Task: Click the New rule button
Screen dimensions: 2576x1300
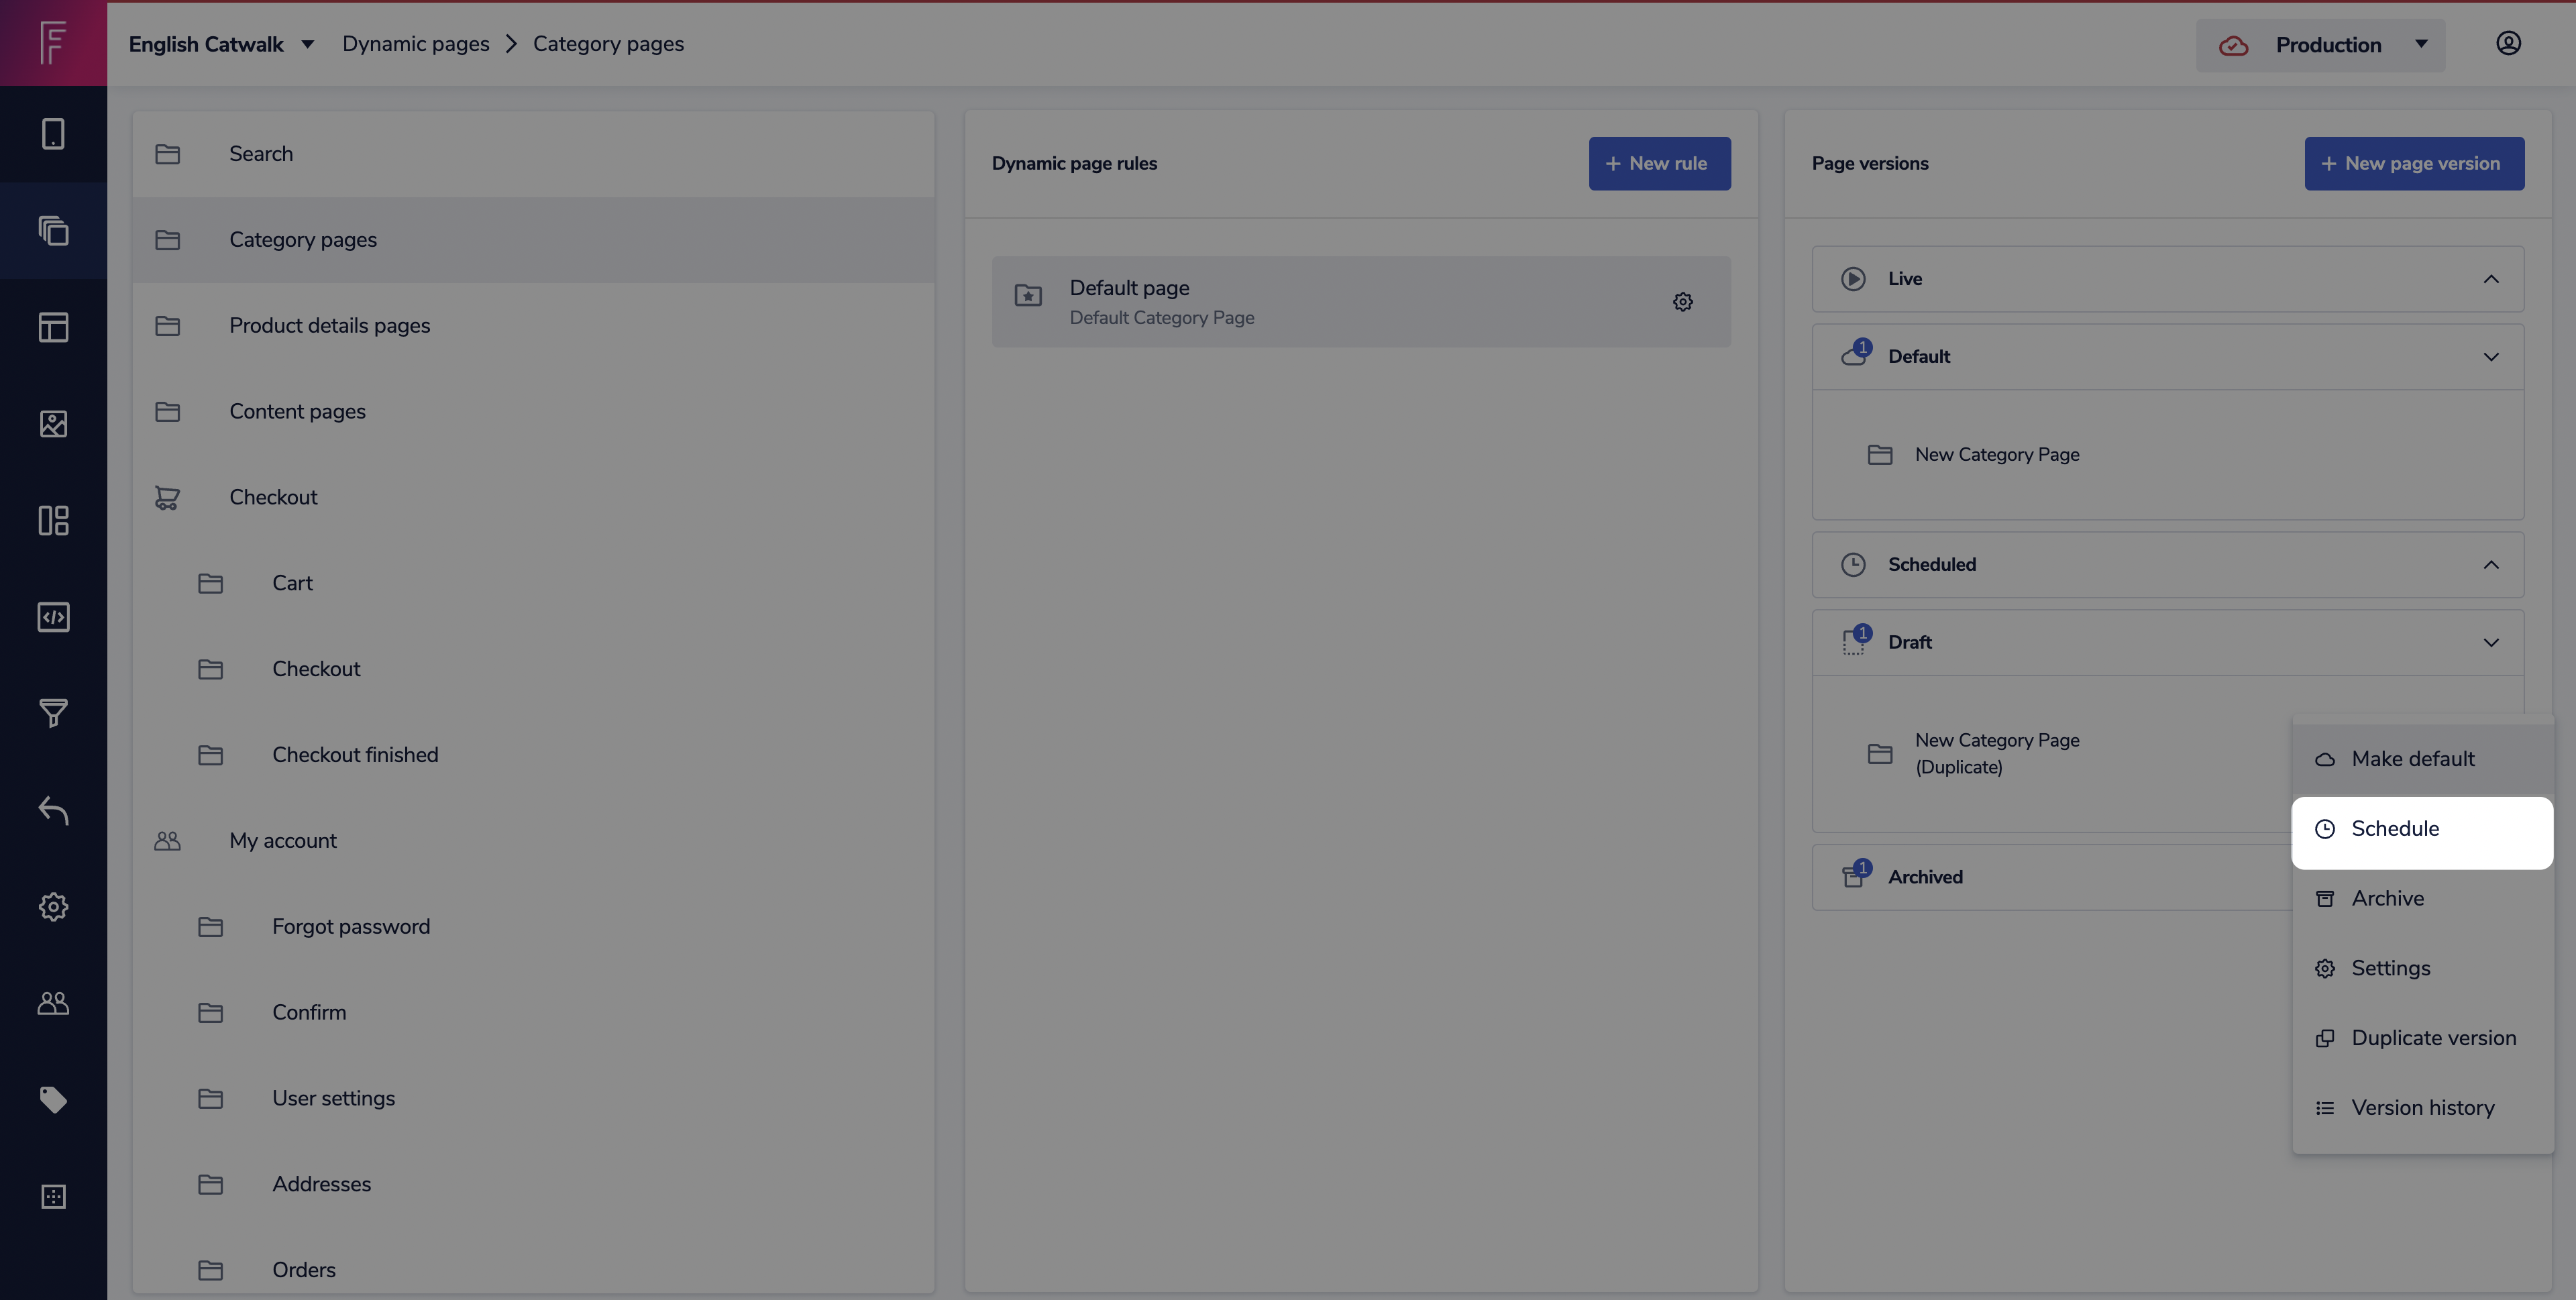Action: 1659,163
